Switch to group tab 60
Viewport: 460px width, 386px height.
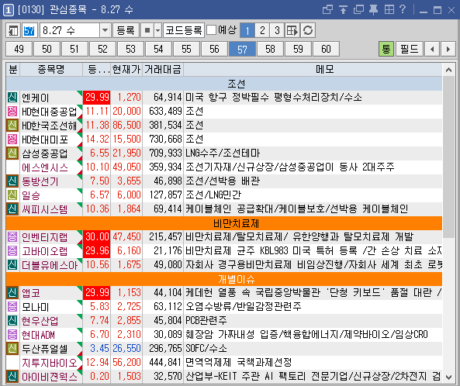326,49
